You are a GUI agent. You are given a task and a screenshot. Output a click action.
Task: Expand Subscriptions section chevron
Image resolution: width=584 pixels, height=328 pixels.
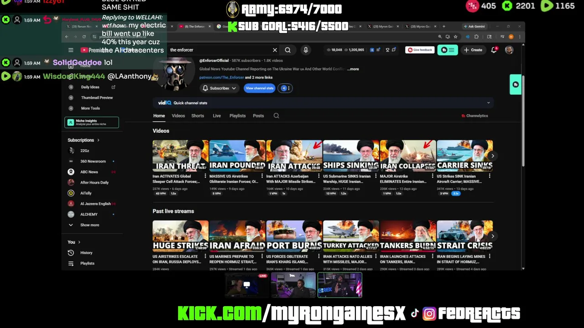click(98, 140)
